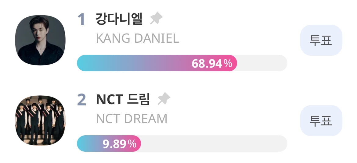
Task: Click the NCT DREAM English subtitle
Action: point(132,119)
